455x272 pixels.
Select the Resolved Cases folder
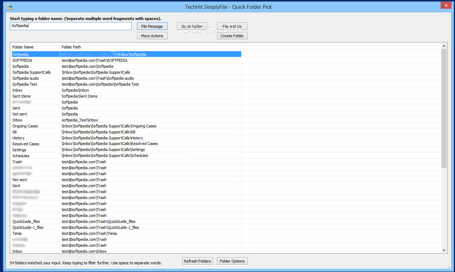126,144
